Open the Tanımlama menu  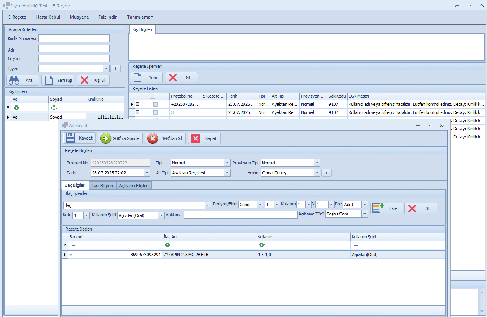(140, 17)
